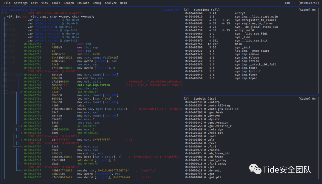
Task: Select sym.imp.fseek function row
Action: point(221,75)
